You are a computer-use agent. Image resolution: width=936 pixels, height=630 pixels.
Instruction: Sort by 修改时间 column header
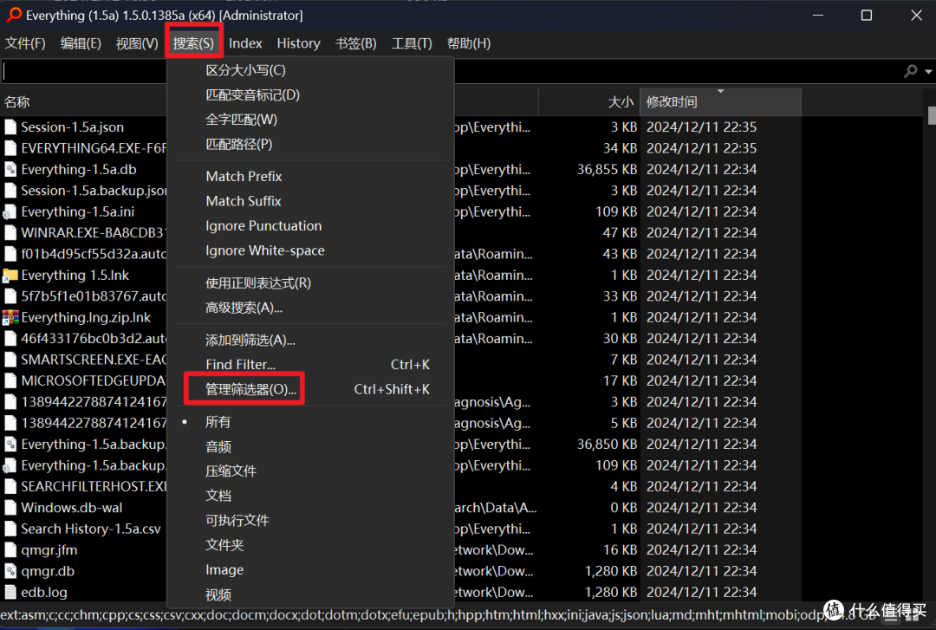coord(720,102)
